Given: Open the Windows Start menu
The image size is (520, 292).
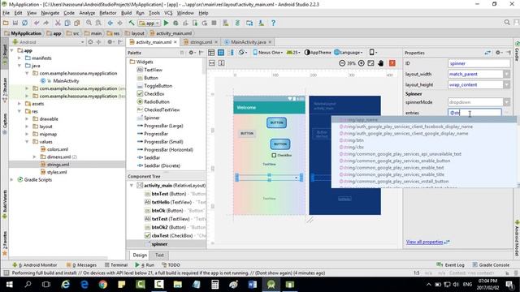Looking at the screenshot, I should (9, 285).
